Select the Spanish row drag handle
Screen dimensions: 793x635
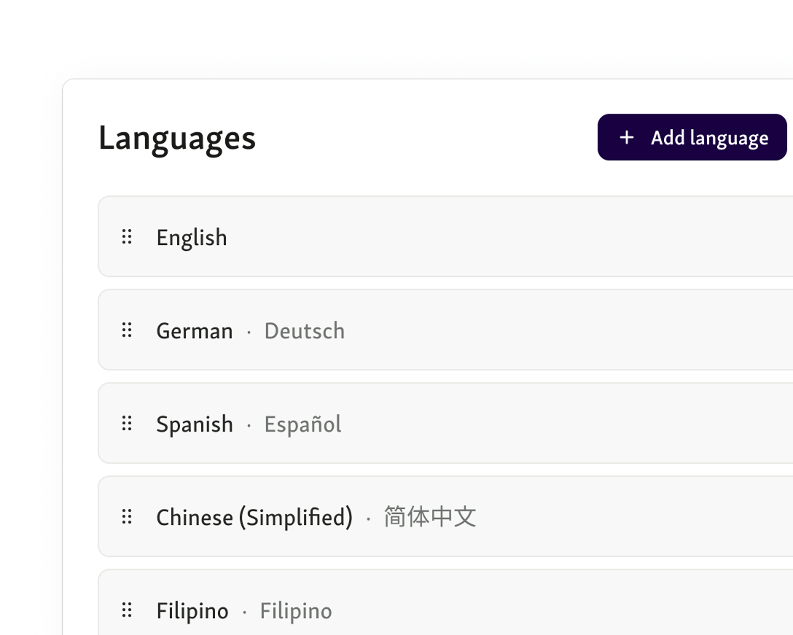[x=127, y=424]
